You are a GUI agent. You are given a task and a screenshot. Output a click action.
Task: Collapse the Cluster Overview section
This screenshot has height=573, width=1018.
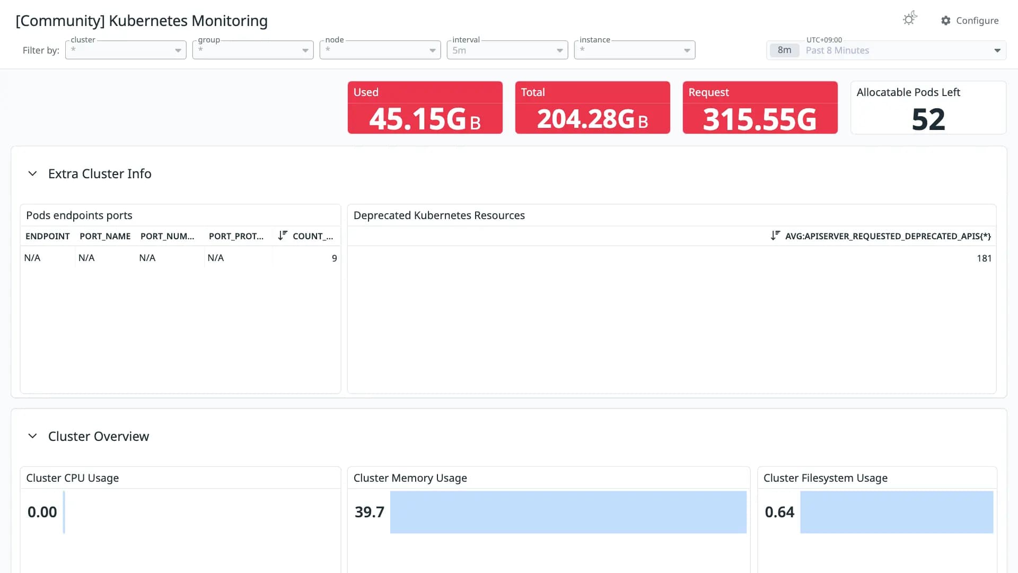click(32, 436)
